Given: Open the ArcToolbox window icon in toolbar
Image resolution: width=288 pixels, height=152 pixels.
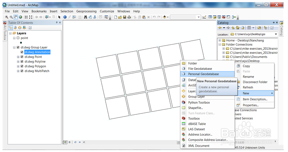Looking at the screenshot, I should pyautogui.click(x=224, y=17).
